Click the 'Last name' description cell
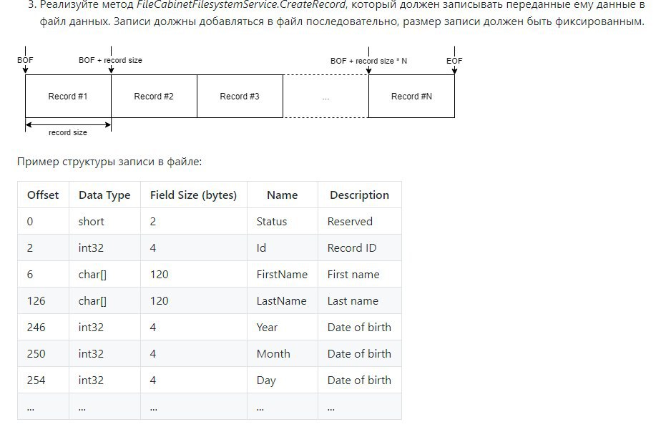The height and width of the screenshot is (427, 666). 359,301
